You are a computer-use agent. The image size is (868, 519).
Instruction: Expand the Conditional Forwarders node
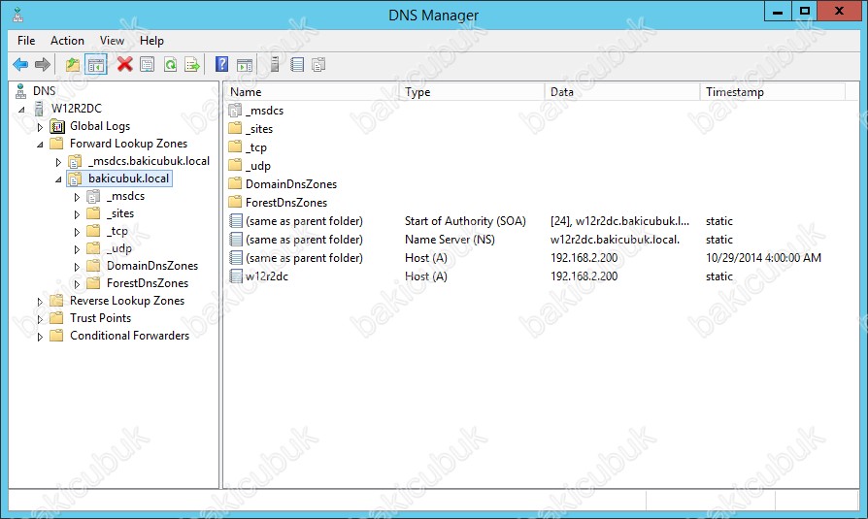(x=40, y=337)
